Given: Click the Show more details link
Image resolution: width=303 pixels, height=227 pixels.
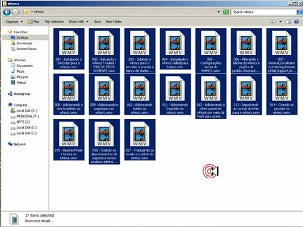Looking at the screenshot, I should (x=39, y=221).
